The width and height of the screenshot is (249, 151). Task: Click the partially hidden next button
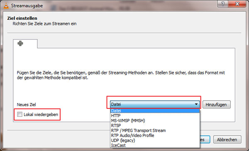205,139
